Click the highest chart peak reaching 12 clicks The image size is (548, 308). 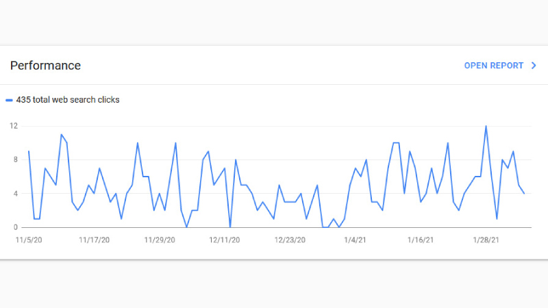(486, 127)
